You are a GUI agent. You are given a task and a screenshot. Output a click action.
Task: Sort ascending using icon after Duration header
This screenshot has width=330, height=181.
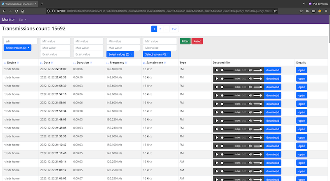(x=91, y=63)
